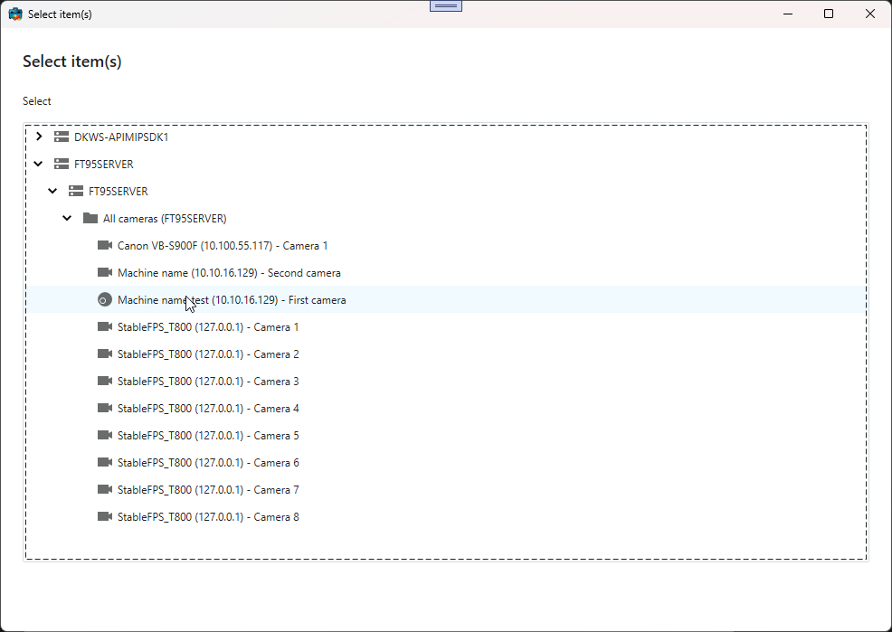This screenshot has height=632, width=892.
Task: Click the Canon VB-S900F camera icon
Action: (x=105, y=245)
